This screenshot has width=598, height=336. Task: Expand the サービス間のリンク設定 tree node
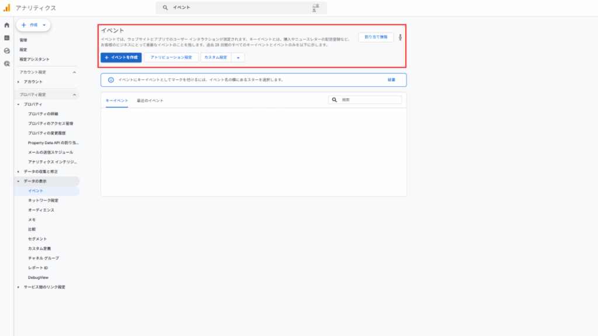(x=19, y=287)
